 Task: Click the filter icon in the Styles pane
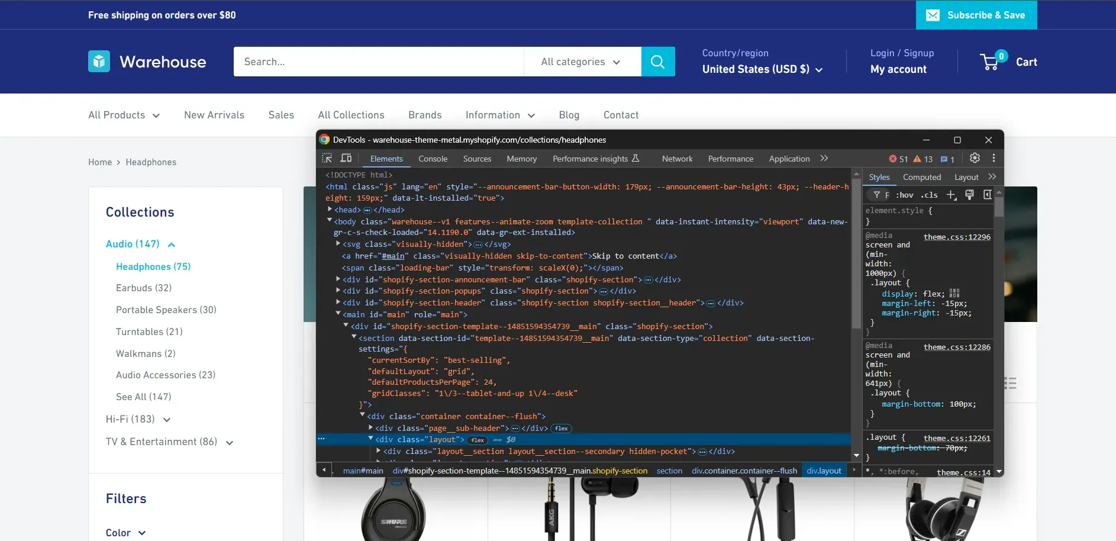point(876,195)
